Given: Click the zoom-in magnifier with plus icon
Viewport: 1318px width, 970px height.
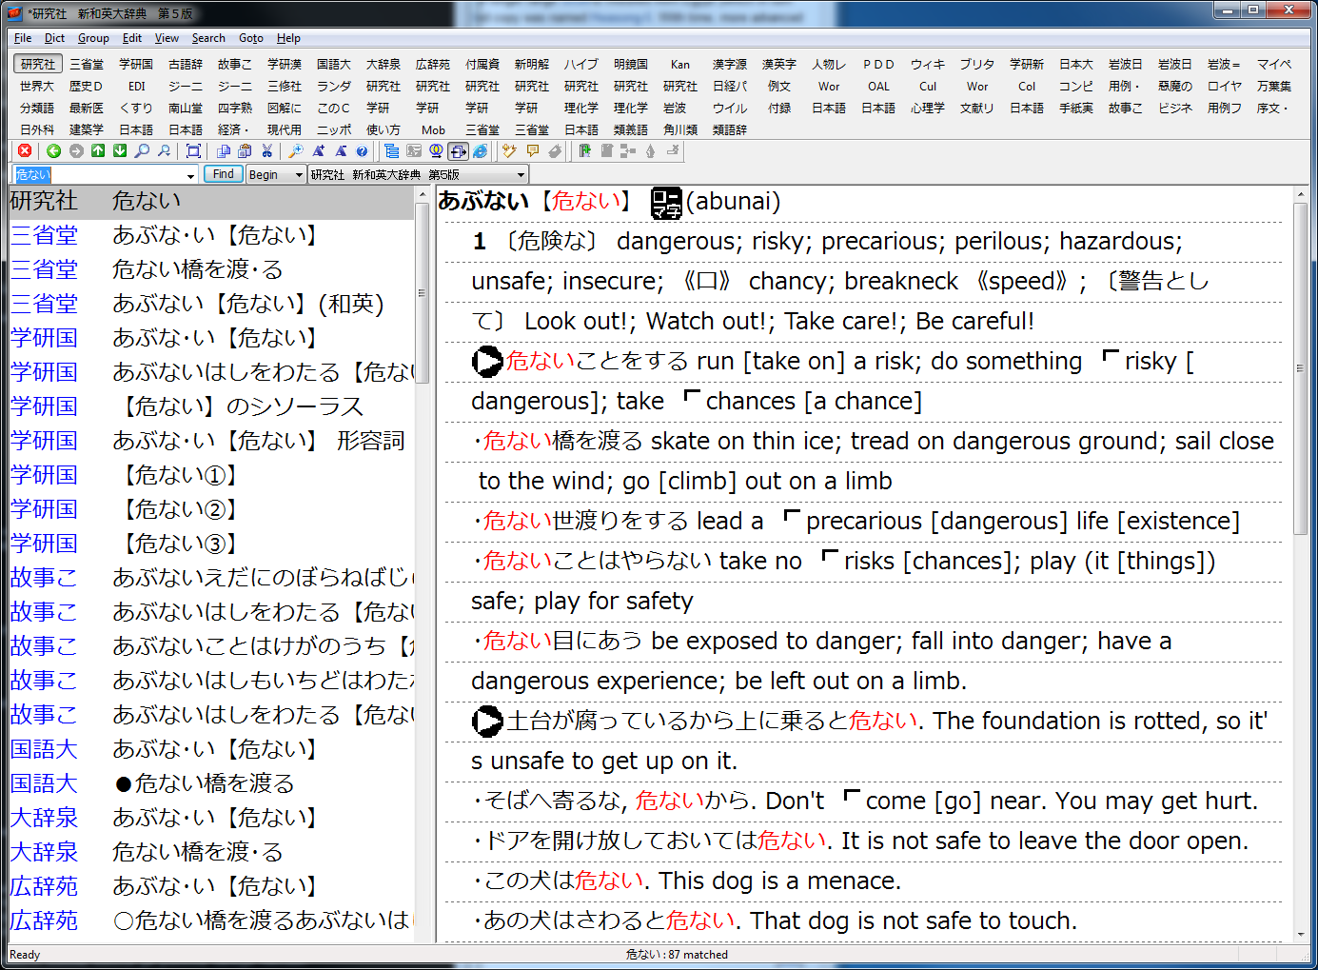Looking at the screenshot, I should tap(296, 151).
